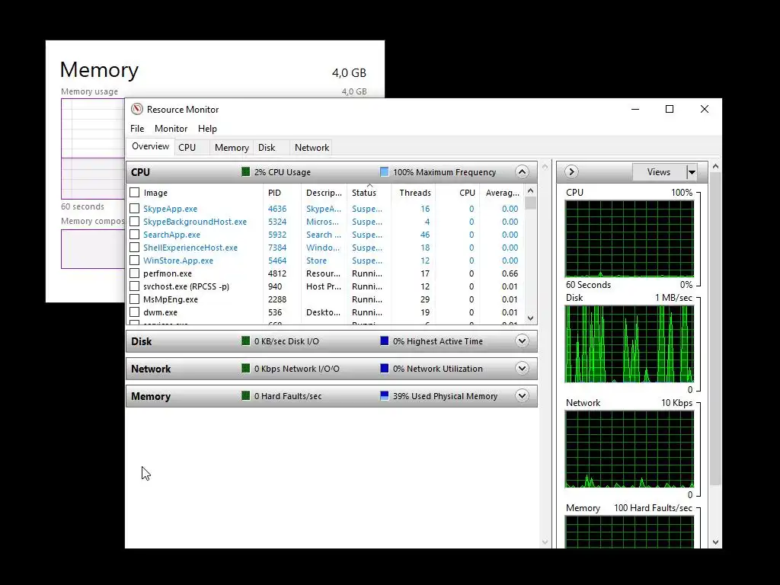Open the Views dropdown arrow
The image size is (780, 585).
pyautogui.click(x=692, y=172)
